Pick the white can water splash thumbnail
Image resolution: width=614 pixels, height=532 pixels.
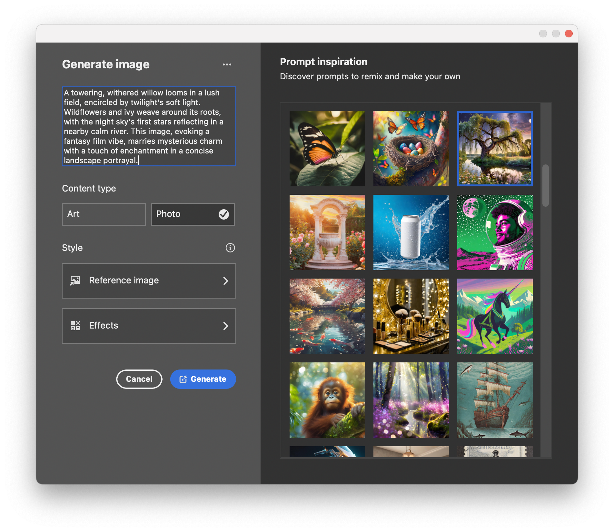pos(411,232)
